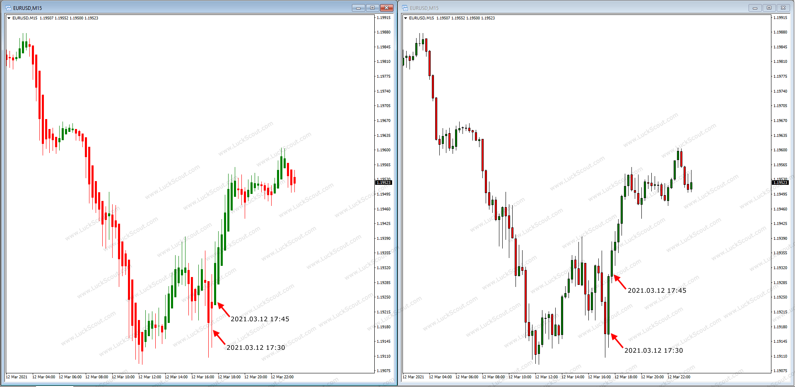The image size is (795, 387).
Task: Expand the triangle beside EURUSD,M15 in right chart
Action: pyautogui.click(x=405, y=18)
